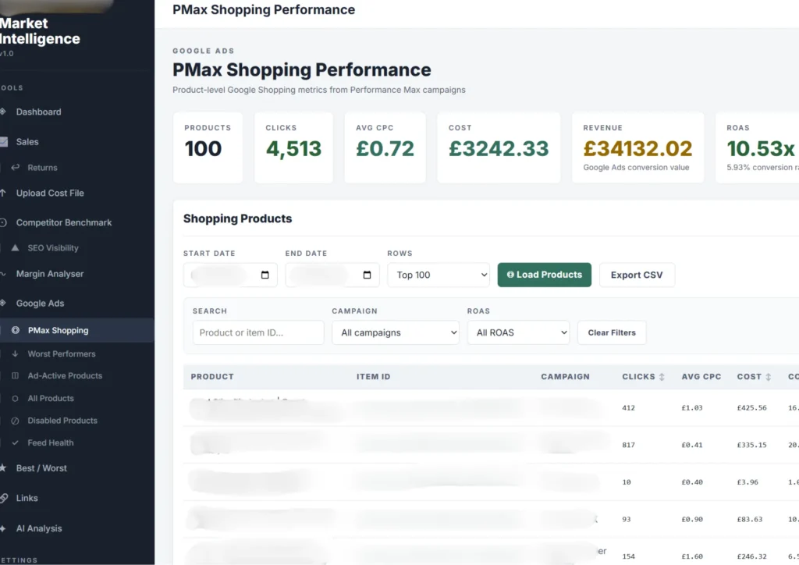The height and width of the screenshot is (565, 799).
Task: Open AI Analysis page
Action: click(39, 529)
